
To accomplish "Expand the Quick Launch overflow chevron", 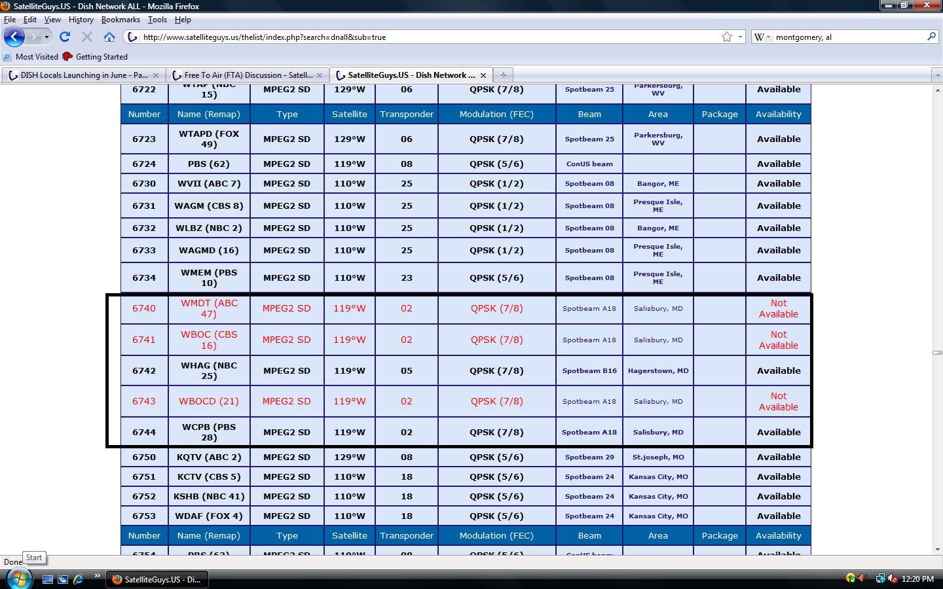I will point(97,577).
